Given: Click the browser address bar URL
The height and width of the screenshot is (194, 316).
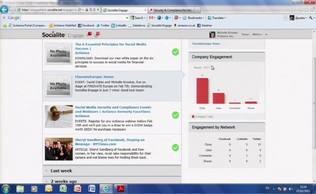Looking at the screenshot, I should click(49, 10).
